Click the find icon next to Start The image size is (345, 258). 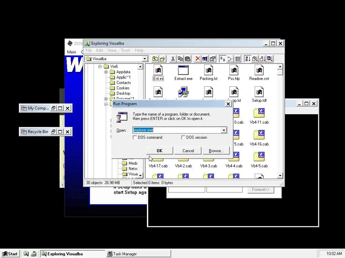coord(26,254)
